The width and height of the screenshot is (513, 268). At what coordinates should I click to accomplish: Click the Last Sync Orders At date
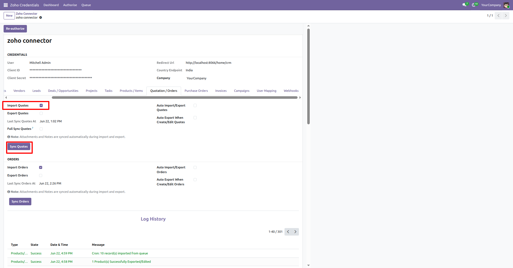(50, 183)
